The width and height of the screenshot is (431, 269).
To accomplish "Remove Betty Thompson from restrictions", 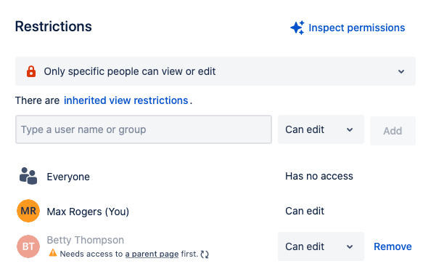I will tap(393, 246).
